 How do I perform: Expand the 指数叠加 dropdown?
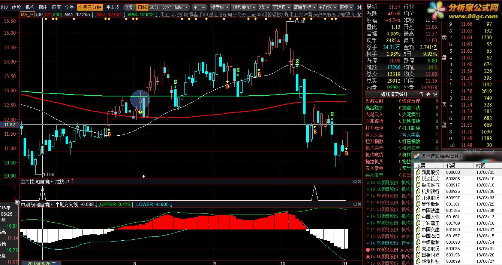pos(244,7)
